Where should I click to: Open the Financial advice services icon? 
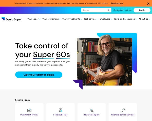pyautogui.click(x=123, y=110)
